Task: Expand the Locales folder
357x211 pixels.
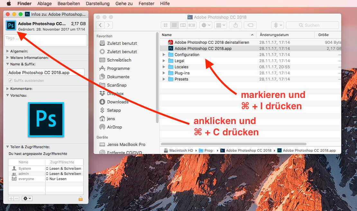Action: coord(164,67)
